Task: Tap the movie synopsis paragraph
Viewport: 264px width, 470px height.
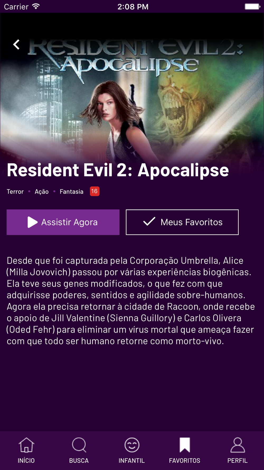Action: 131,301
